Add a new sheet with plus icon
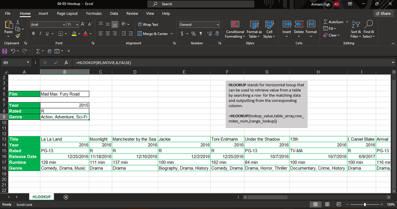397x209 pixels. pyautogui.click(x=66, y=197)
